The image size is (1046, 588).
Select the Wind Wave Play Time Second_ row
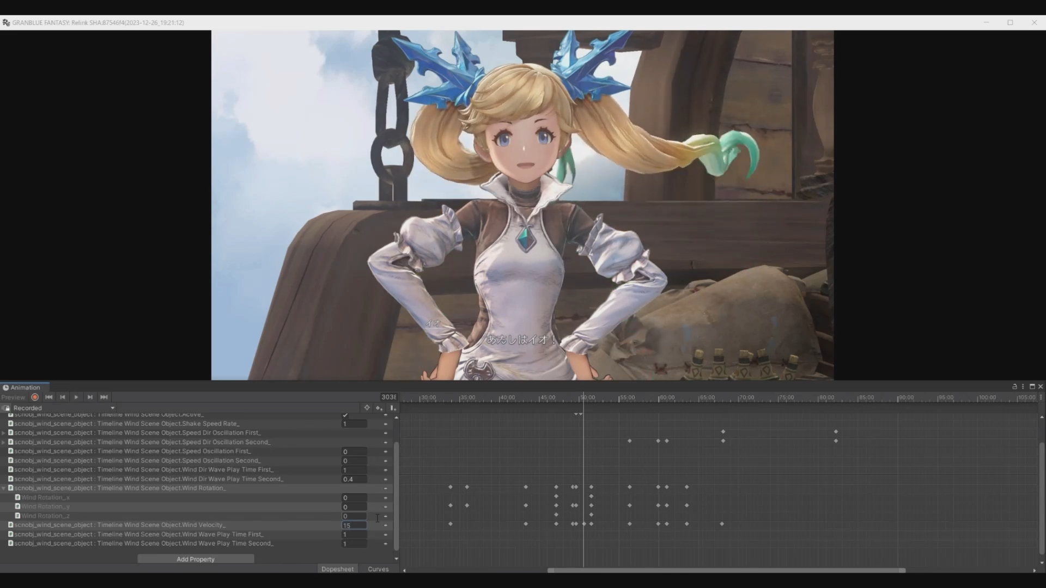(x=196, y=544)
